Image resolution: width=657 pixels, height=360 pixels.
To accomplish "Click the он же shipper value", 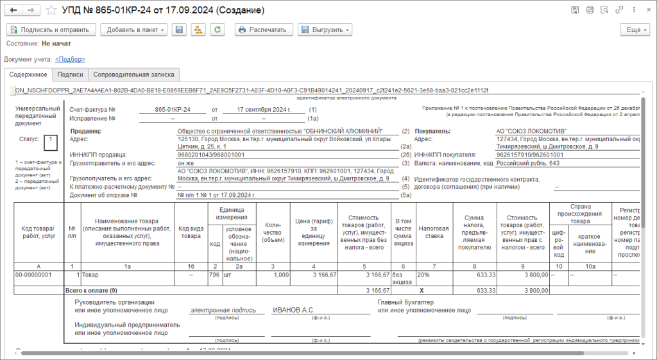I will point(185,163).
